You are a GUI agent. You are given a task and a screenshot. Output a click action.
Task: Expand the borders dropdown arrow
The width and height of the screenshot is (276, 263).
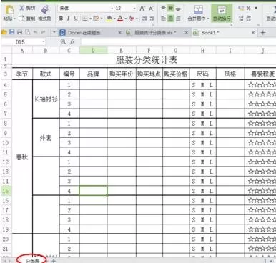coord(90,19)
